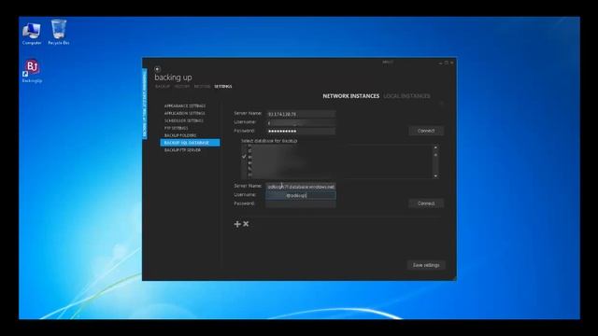This screenshot has width=598, height=336.
Task: Click Connect for the IP address server
Action: [426, 131]
